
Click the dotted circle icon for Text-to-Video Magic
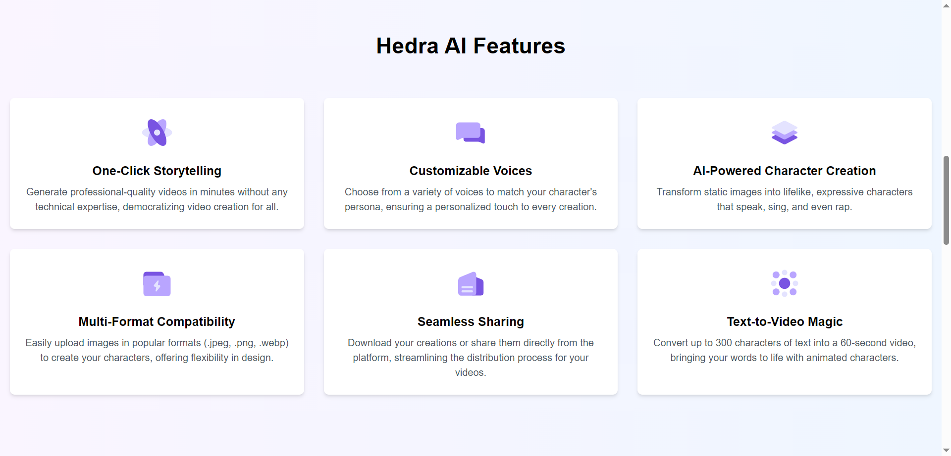point(785,283)
